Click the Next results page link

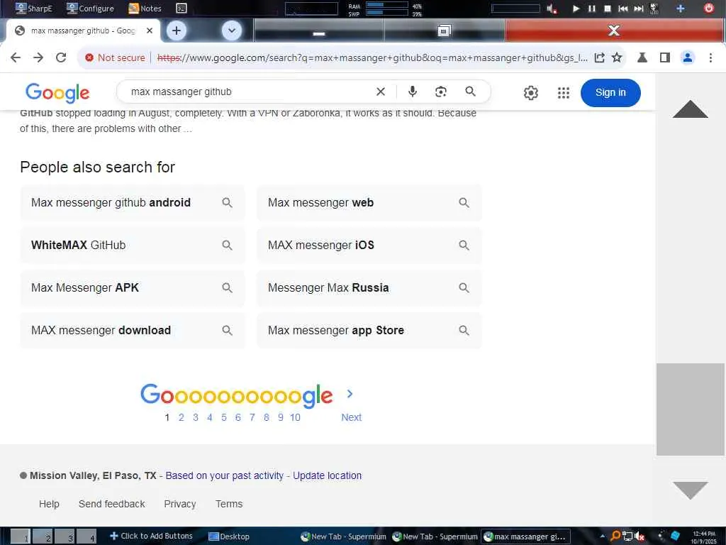pos(352,417)
